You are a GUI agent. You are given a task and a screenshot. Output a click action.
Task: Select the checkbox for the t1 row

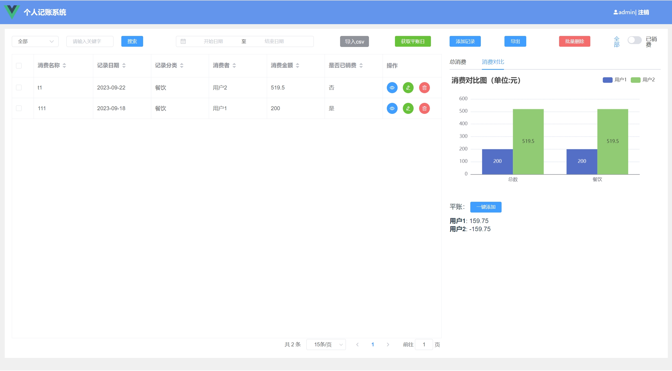pos(19,87)
